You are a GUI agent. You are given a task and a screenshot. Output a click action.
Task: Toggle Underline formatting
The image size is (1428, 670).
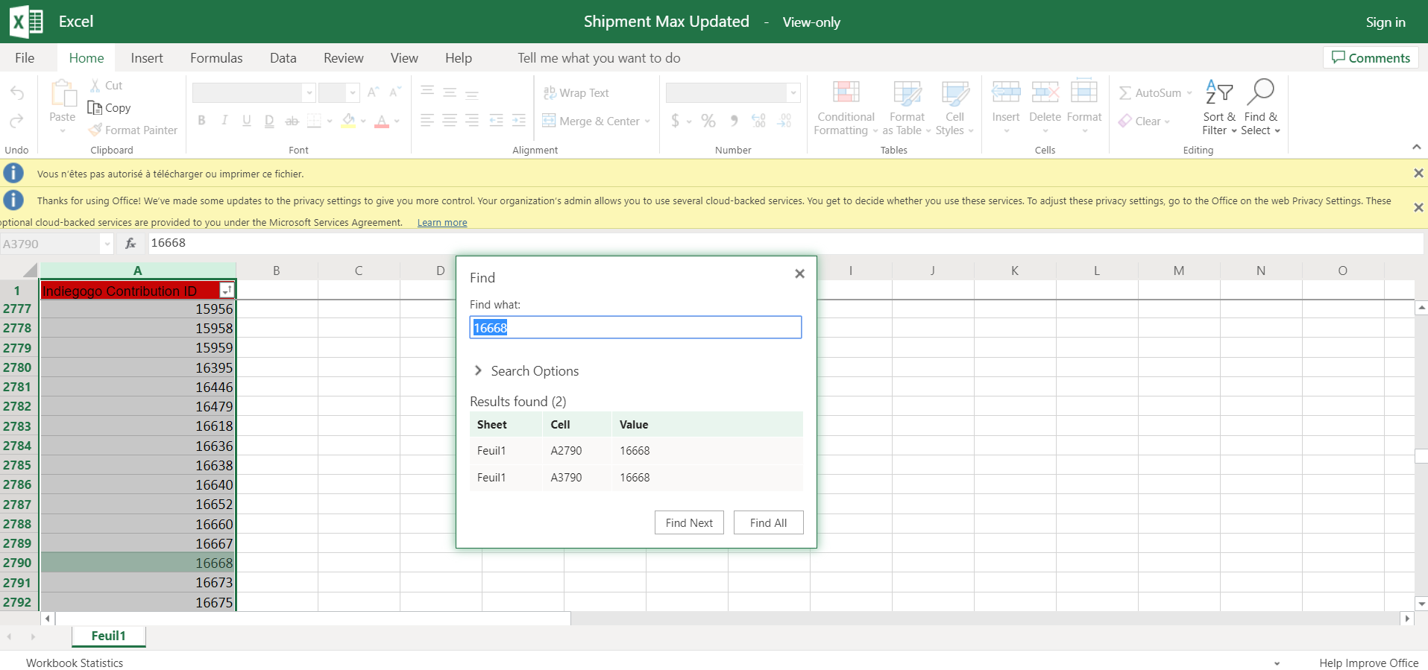click(x=247, y=121)
